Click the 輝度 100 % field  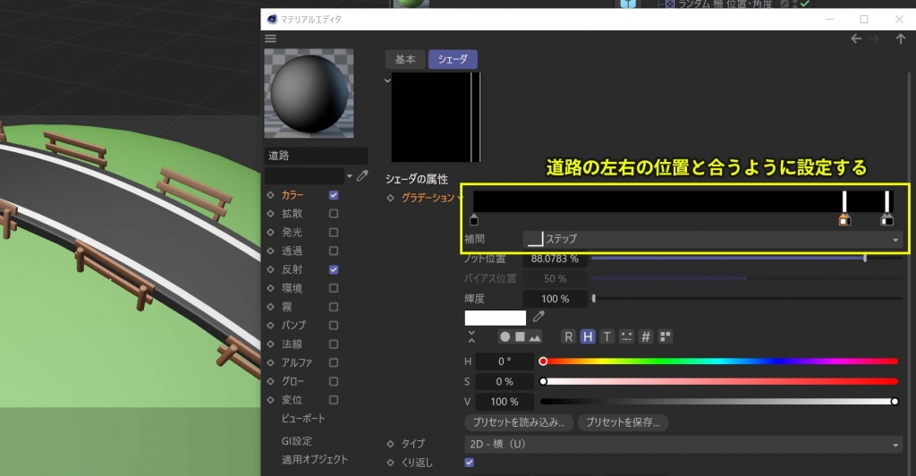[x=555, y=299]
